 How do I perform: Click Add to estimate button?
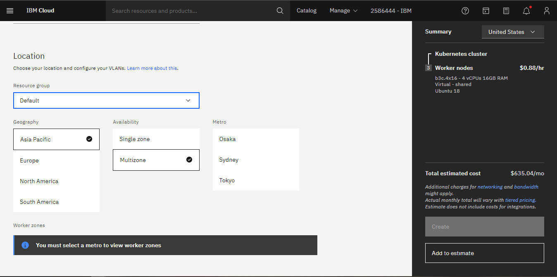[484, 253]
